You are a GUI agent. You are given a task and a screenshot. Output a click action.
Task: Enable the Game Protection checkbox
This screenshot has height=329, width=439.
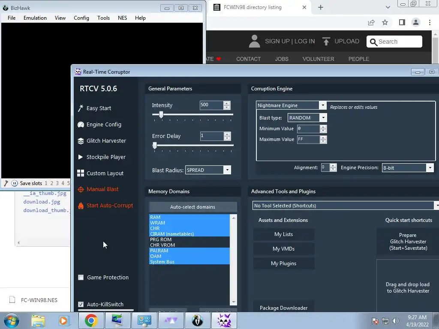(81, 278)
